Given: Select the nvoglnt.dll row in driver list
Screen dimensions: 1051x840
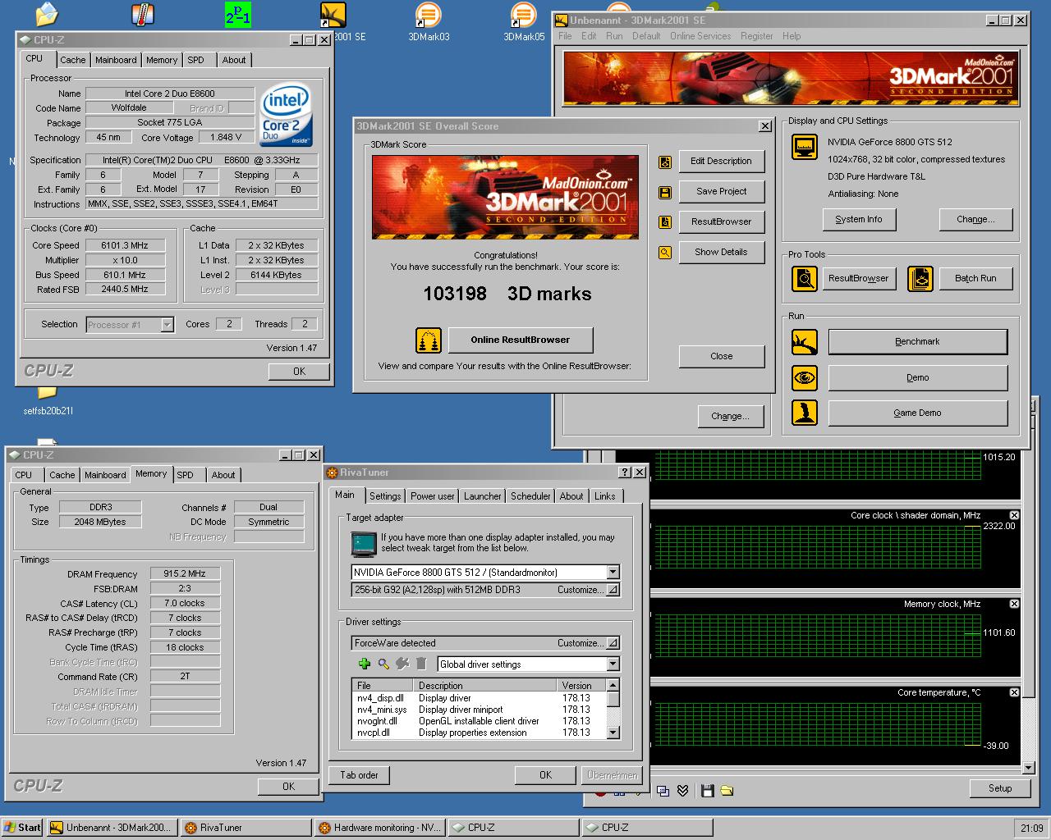Looking at the screenshot, I should click(x=479, y=721).
